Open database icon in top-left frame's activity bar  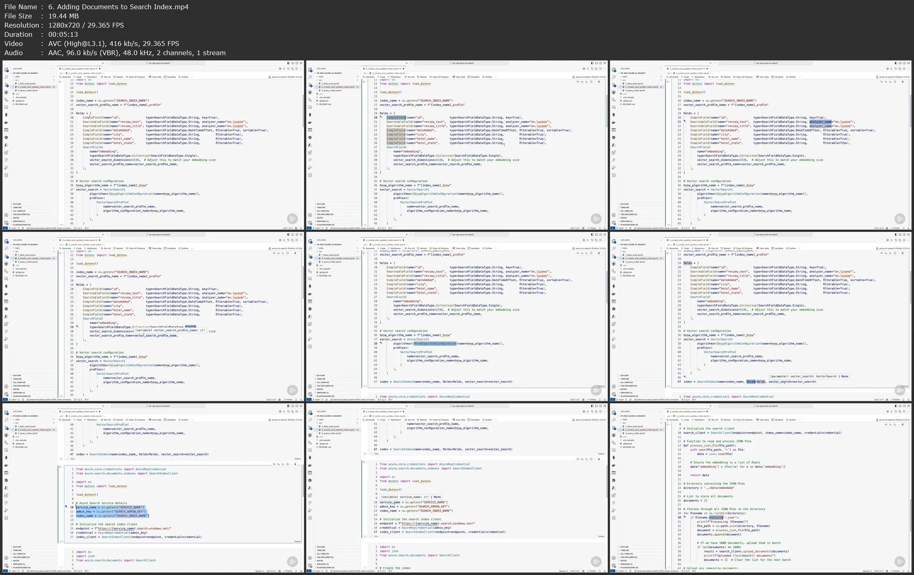click(x=6, y=175)
